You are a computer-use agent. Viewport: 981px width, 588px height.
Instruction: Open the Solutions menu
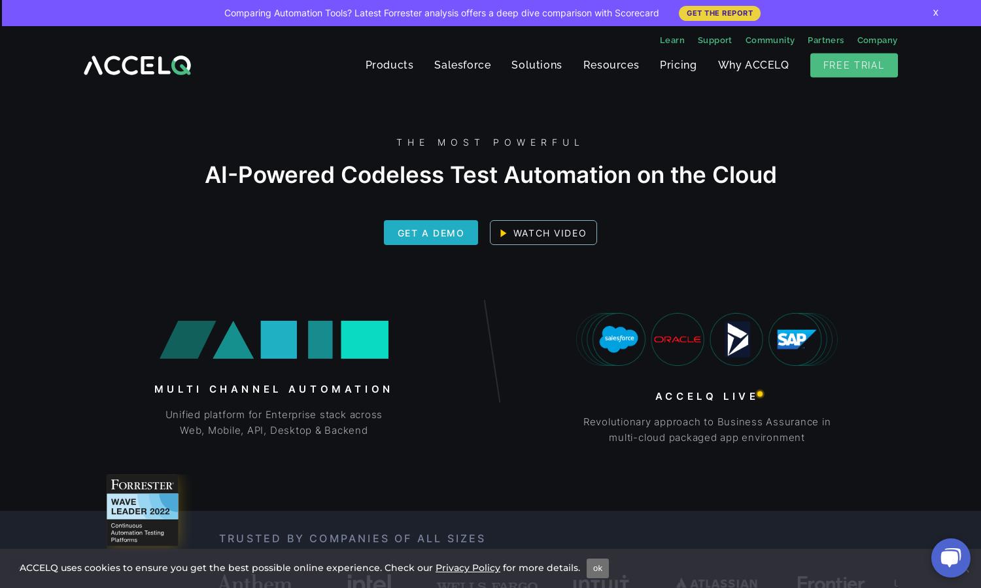point(536,65)
